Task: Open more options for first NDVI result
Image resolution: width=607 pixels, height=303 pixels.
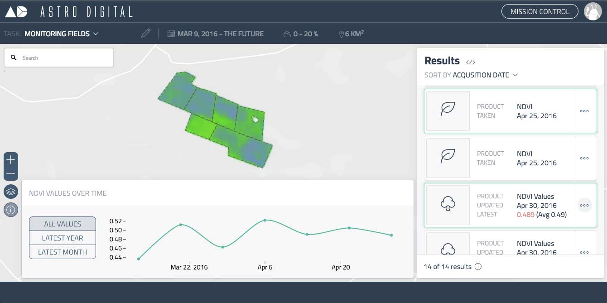Action: (584, 111)
